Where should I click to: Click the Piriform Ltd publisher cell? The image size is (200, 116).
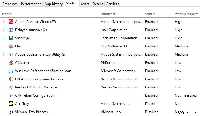tap(110, 63)
